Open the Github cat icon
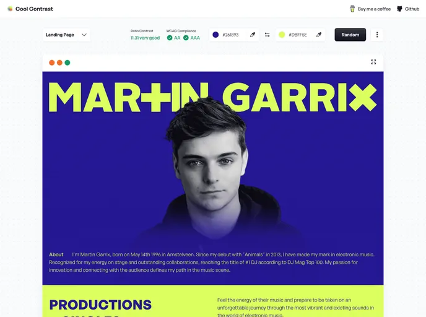This screenshot has height=317, width=426. pyautogui.click(x=399, y=9)
